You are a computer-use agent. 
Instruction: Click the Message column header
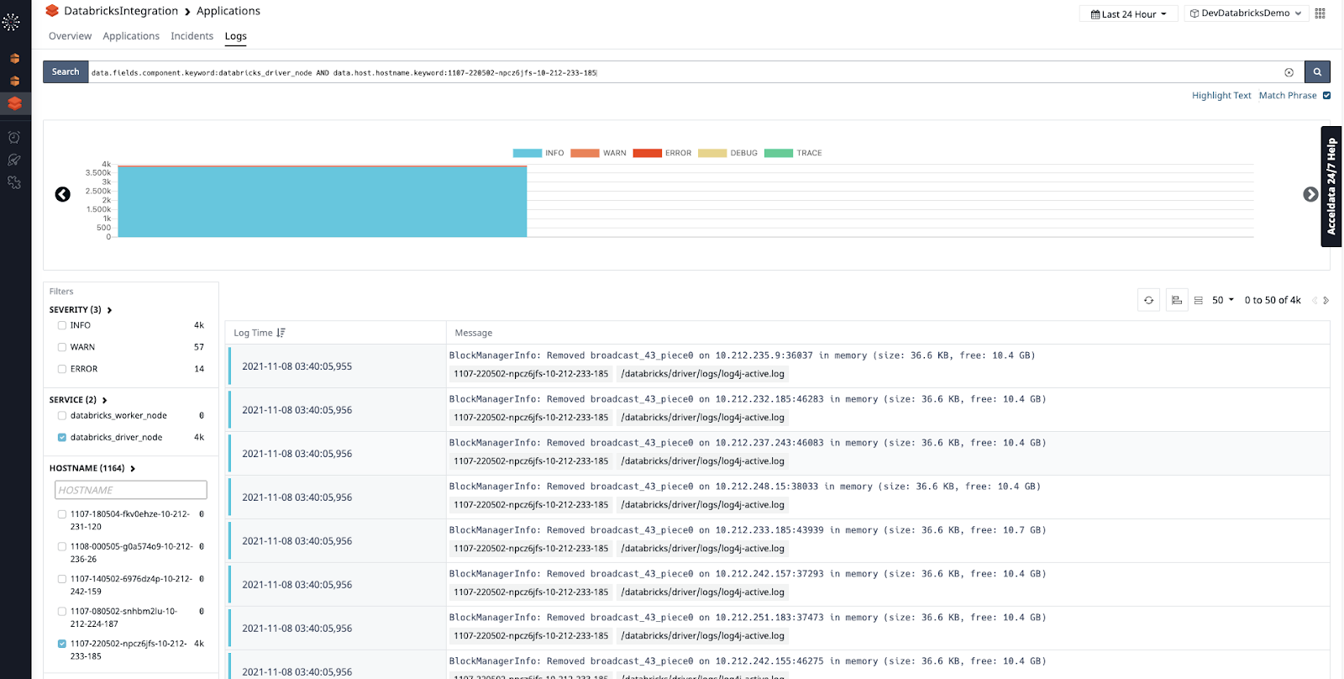pos(474,333)
